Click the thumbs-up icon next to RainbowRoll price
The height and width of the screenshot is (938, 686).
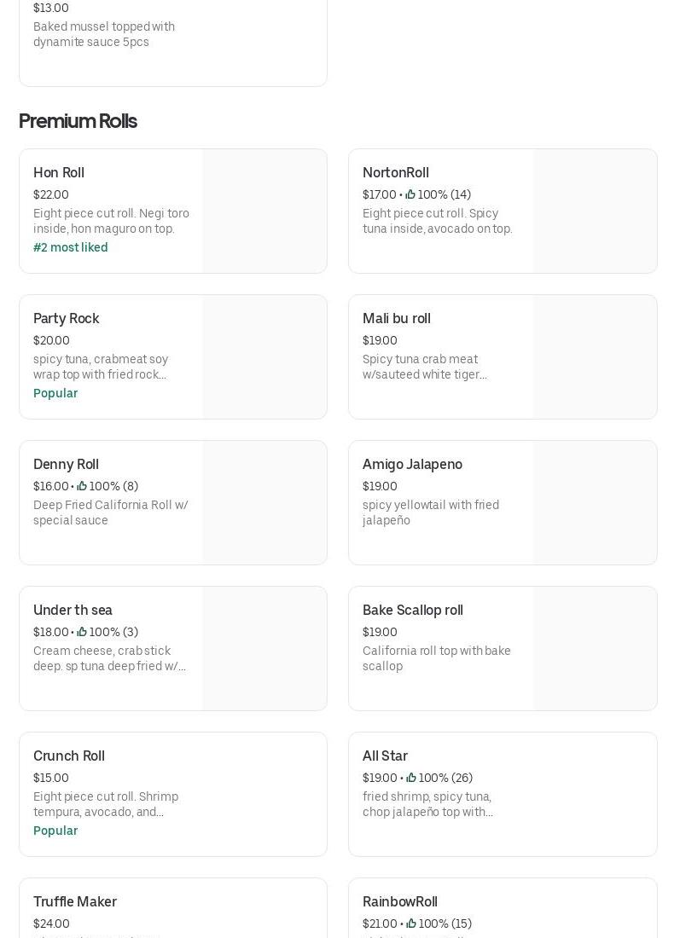(x=411, y=924)
